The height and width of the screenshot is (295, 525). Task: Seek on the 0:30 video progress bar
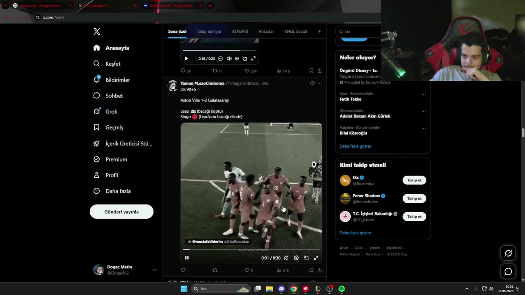pyautogui.click(x=251, y=249)
